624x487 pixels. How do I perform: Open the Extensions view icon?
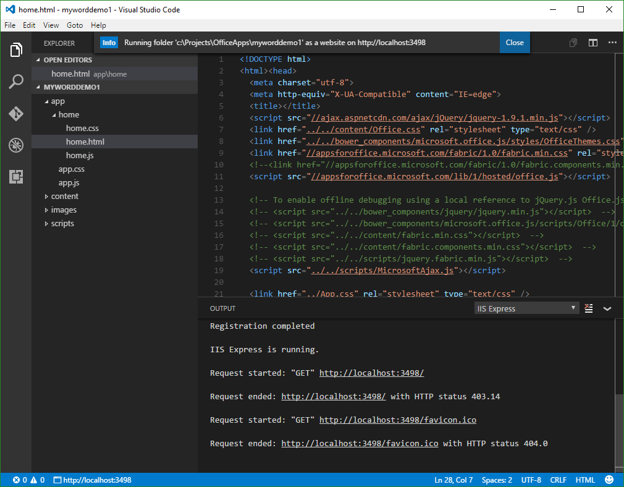coord(16,177)
